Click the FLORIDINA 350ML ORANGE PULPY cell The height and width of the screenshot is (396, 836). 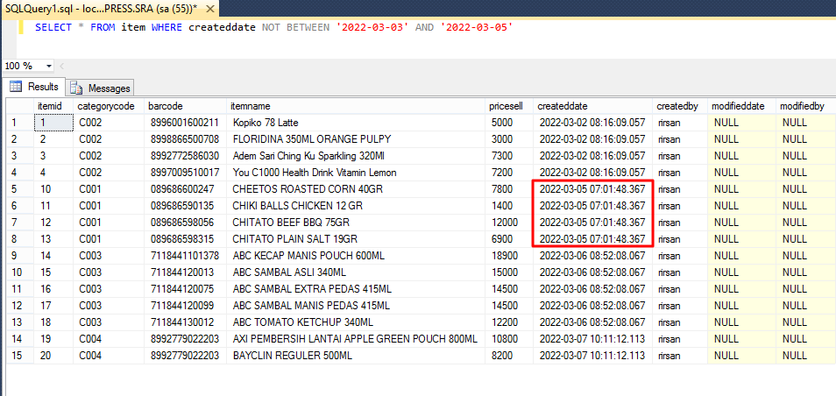click(x=356, y=139)
